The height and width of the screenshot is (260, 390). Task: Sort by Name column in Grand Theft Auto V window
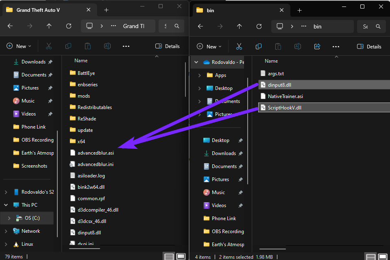click(x=81, y=61)
